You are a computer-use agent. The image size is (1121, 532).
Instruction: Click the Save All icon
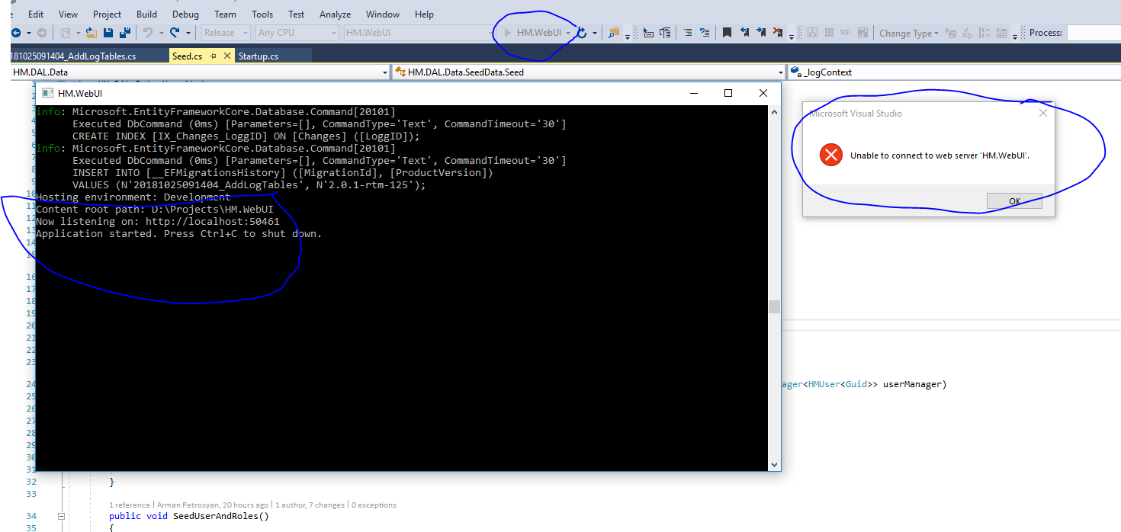point(125,33)
